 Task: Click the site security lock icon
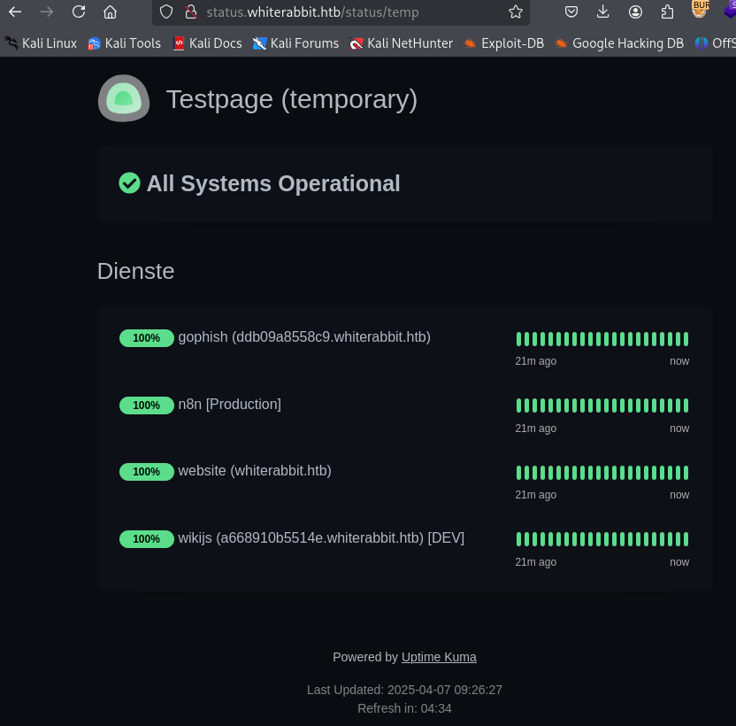coord(189,12)
